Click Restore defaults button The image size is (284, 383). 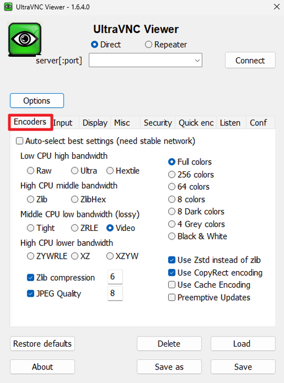(43, 344)
